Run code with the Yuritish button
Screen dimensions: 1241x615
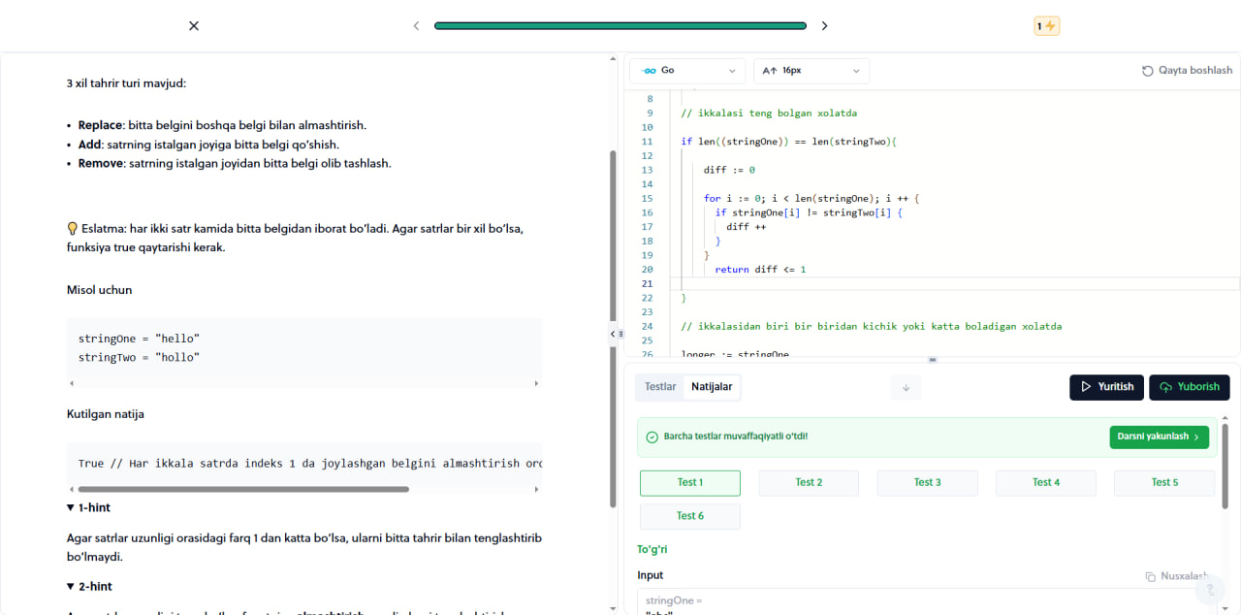(1107, 387)
